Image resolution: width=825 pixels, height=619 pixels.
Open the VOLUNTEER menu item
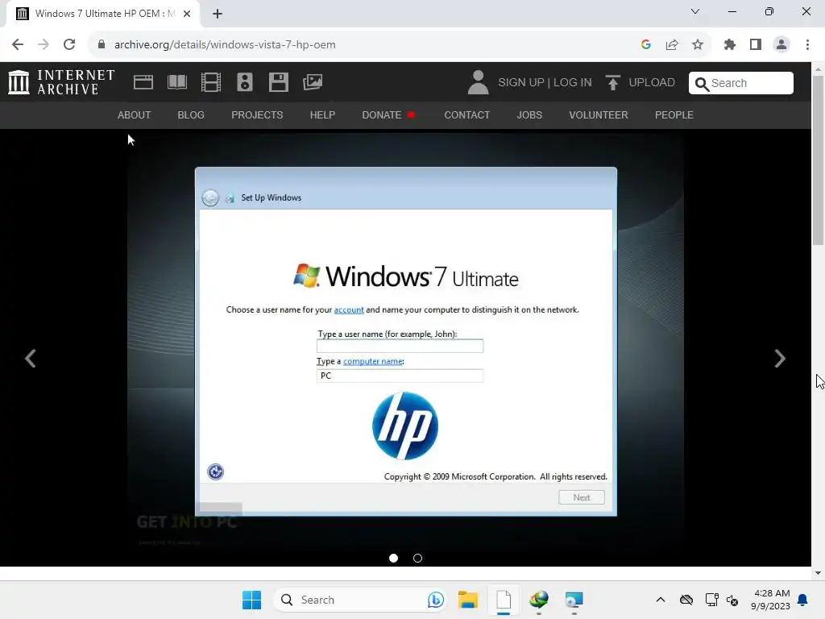599,114
